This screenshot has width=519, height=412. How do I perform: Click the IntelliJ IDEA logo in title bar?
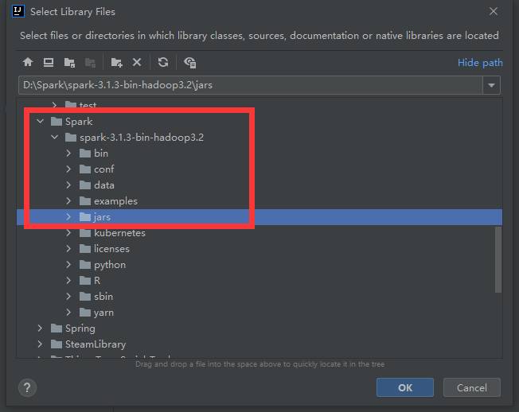tap(18, 11)
